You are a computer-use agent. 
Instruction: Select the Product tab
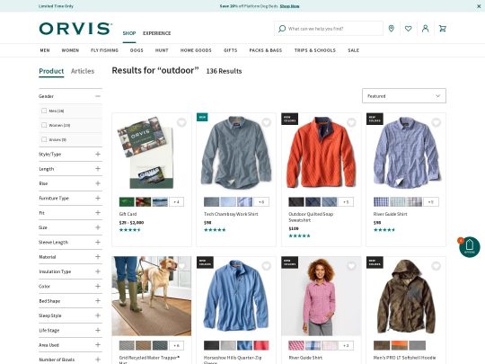[51, 71]
